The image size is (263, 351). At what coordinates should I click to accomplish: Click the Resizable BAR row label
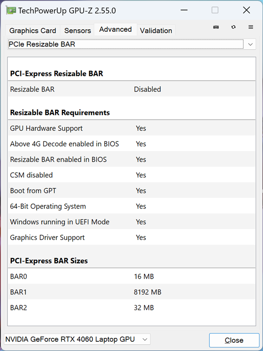click(32, 89)
